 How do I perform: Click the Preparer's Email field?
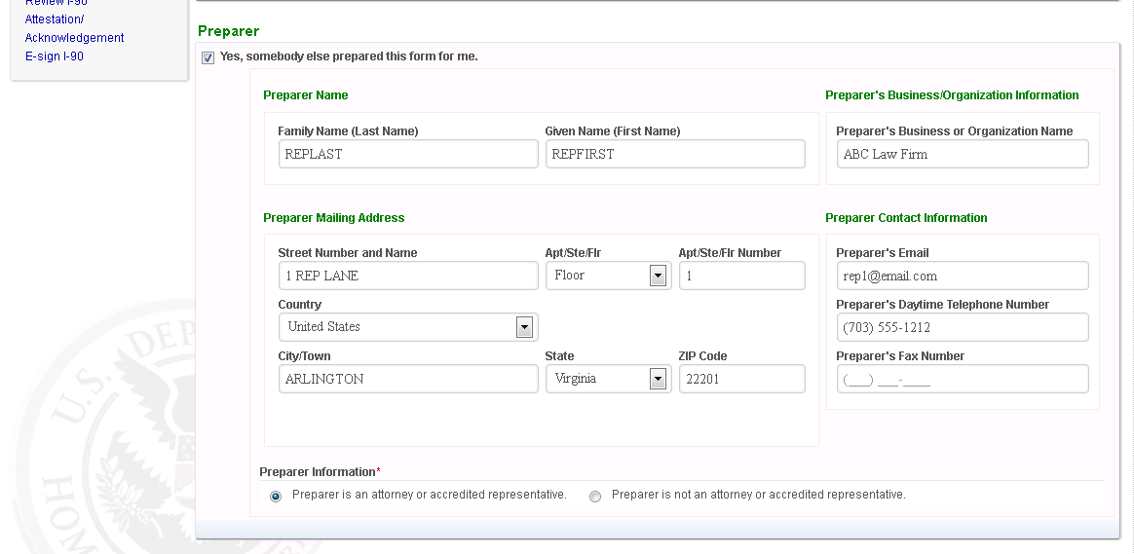click(x=962, y=276)
